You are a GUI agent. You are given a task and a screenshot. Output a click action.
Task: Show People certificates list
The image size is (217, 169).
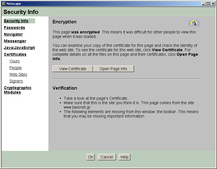point(16,68)
